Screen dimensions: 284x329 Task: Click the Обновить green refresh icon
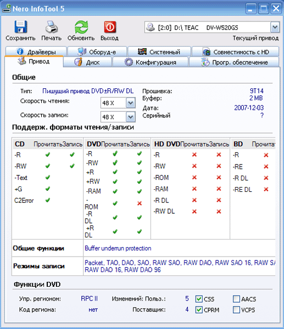pos(81,27)
